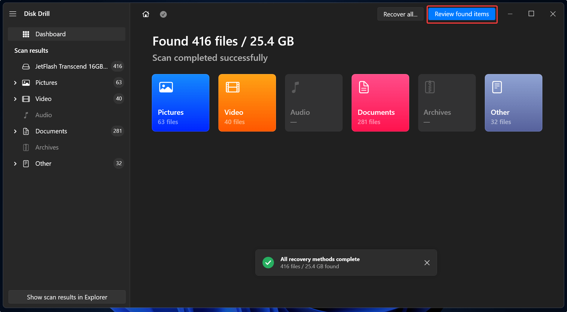Viewport: 567px width, 312px height.
Task: Go to home via the house icon
Action: point(146,14)
